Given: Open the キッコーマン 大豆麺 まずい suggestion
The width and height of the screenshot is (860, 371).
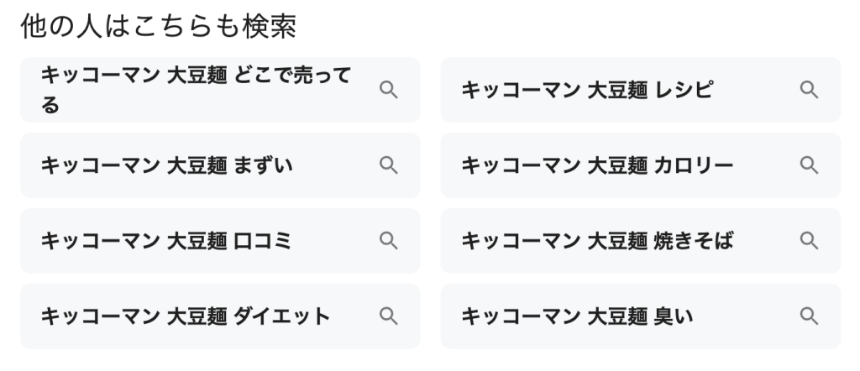Looking at the screenshot, I should (166, 165).
